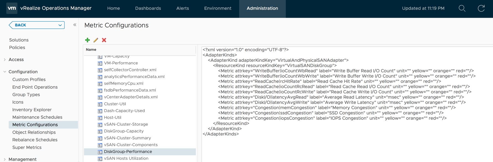Click the file icon next to selfMemoryCpu.xml
Image resolution: width=493 pixels, height=162 pixels.
pos(100,84)
